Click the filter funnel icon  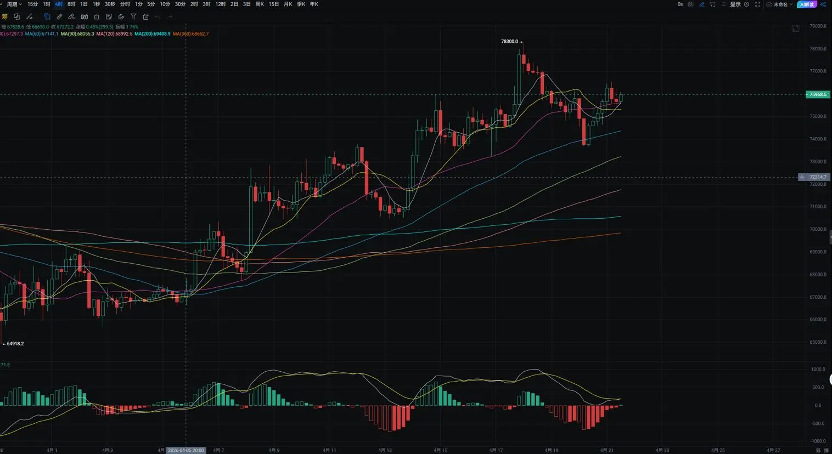click(x=133, y=16)
